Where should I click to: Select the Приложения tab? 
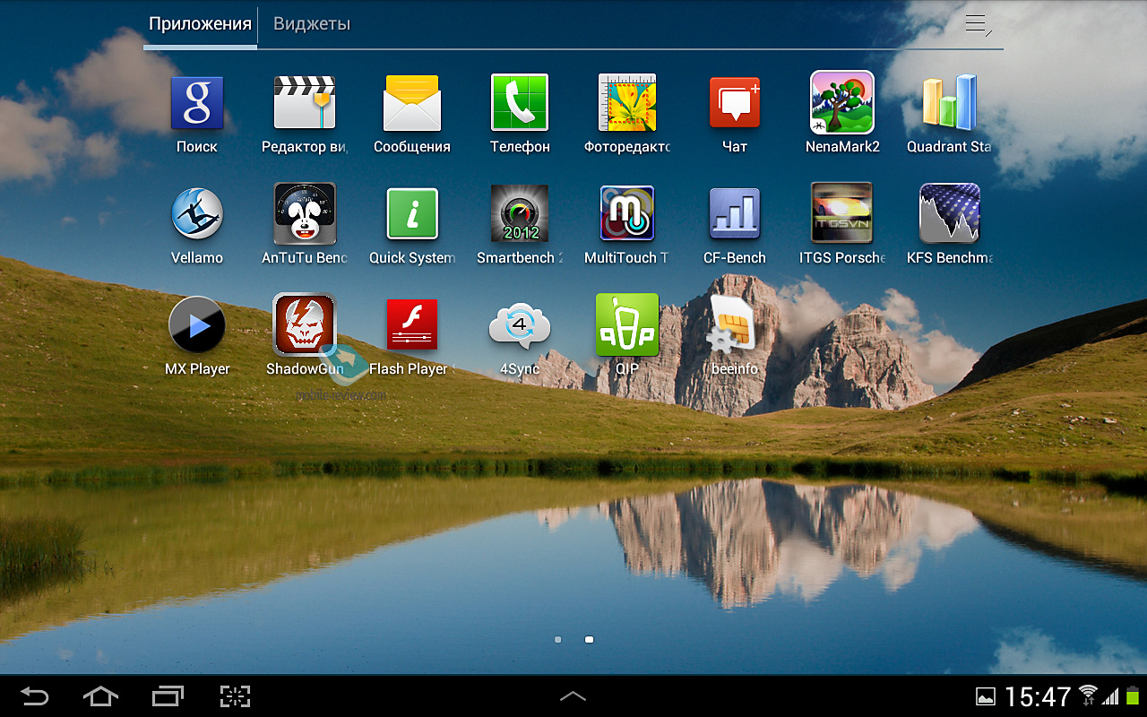(x=200, y=24)
